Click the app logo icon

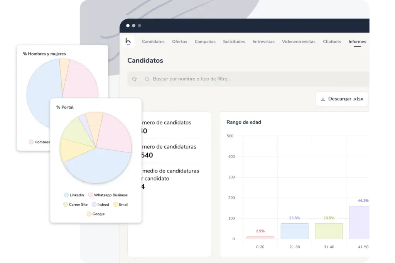coord(128,41)
